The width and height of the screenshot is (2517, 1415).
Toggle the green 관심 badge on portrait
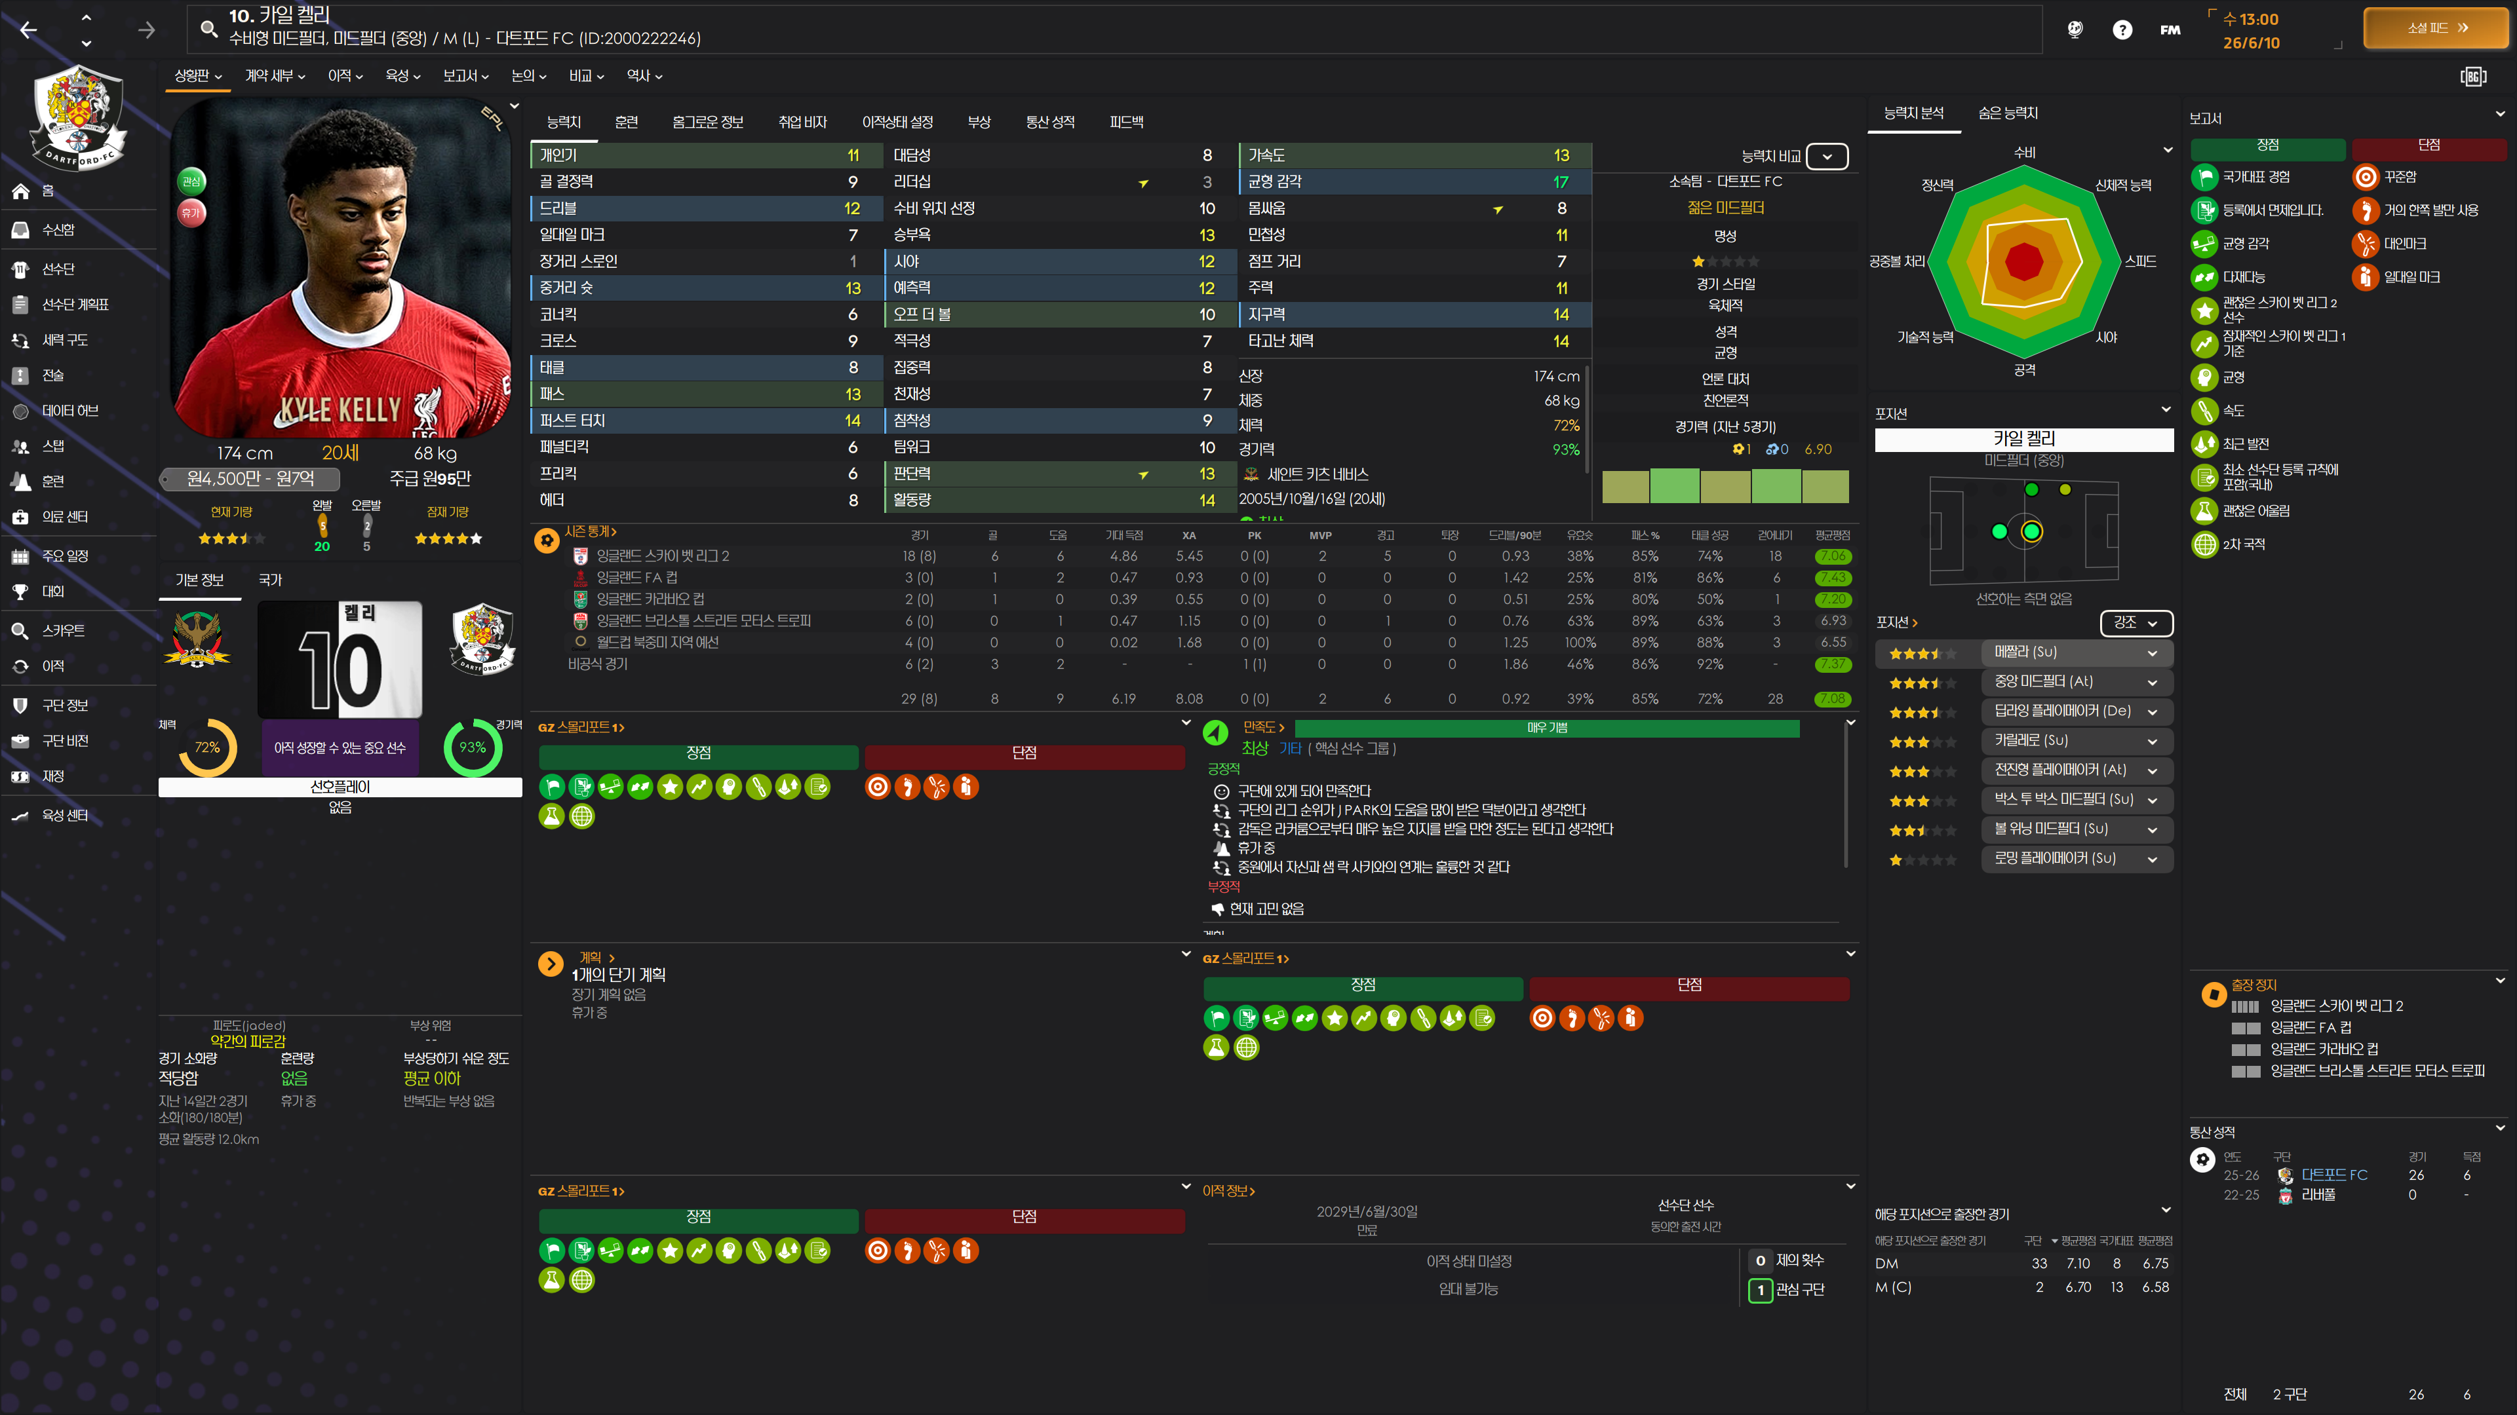pyautogui.click(x=191, y=181)
